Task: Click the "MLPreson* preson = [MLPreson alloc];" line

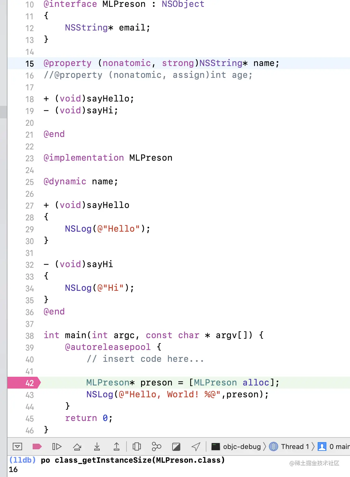Action: pos(183,383)
